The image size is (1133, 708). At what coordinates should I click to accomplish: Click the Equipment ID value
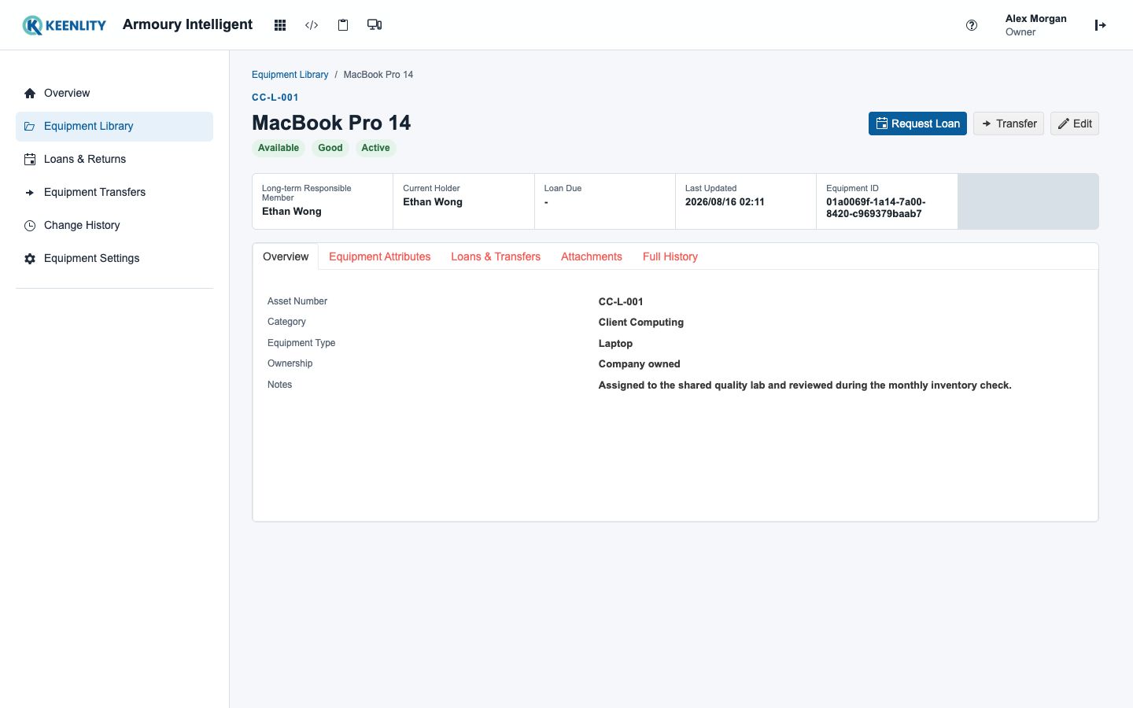876,208
